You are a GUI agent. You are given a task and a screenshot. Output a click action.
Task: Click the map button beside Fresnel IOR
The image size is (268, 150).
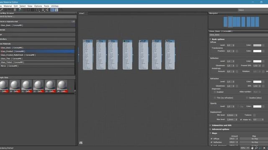263,65
